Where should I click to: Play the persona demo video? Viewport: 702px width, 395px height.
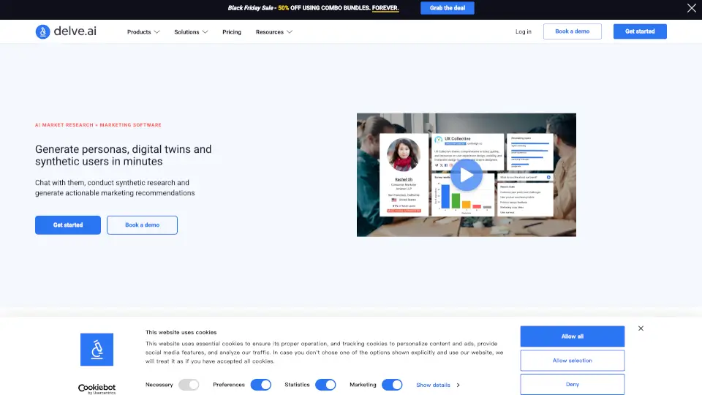[466, 175]
